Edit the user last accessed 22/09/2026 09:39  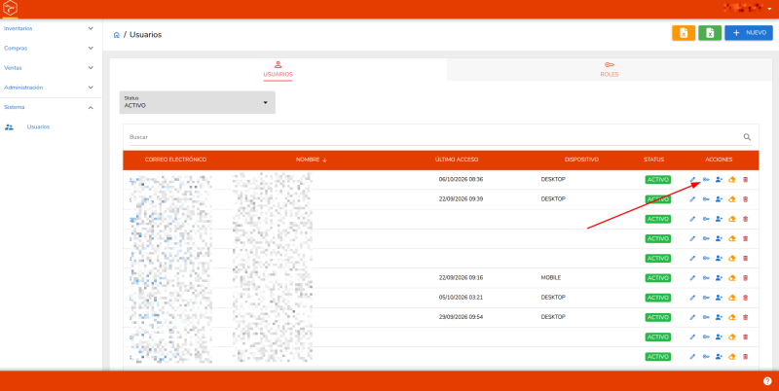point(692,199)
